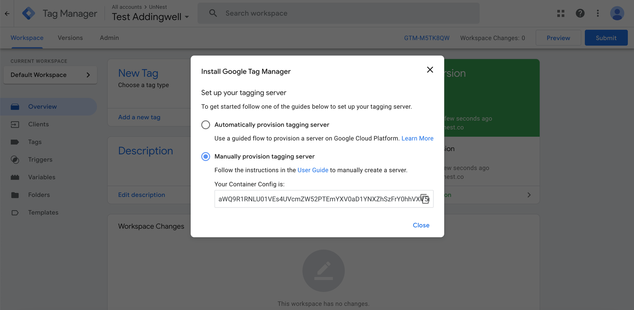Switch to the Admin tab

point(109,38)
